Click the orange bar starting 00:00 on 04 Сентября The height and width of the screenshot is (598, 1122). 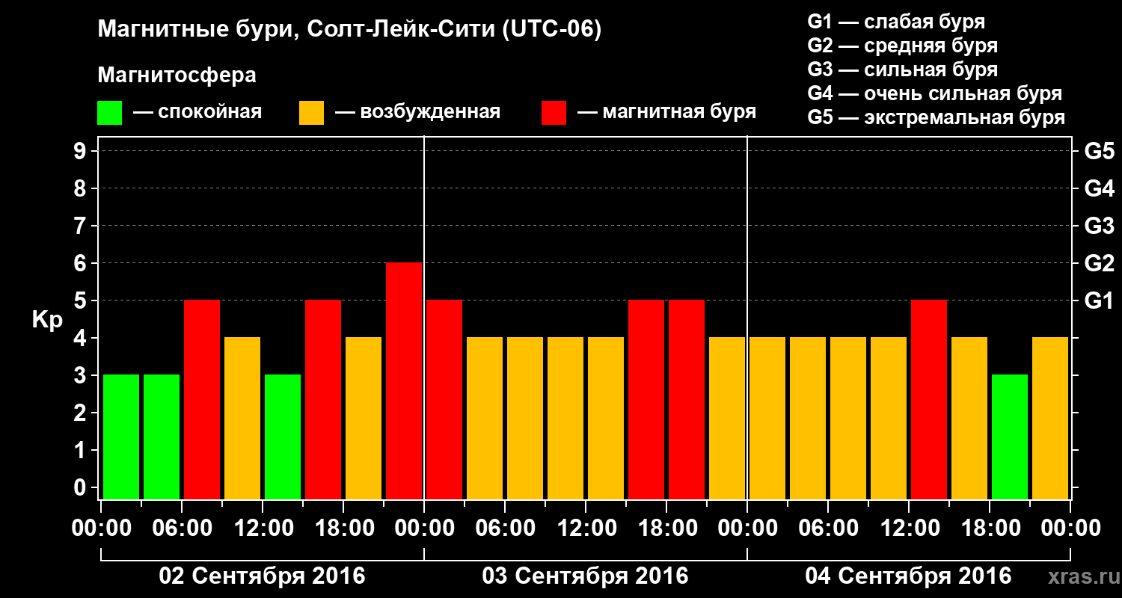point(767,418)
